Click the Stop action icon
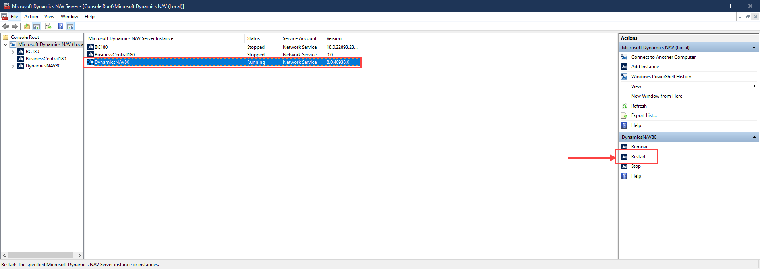This screenshot has height=269, width=760. (x=624, y=166)
